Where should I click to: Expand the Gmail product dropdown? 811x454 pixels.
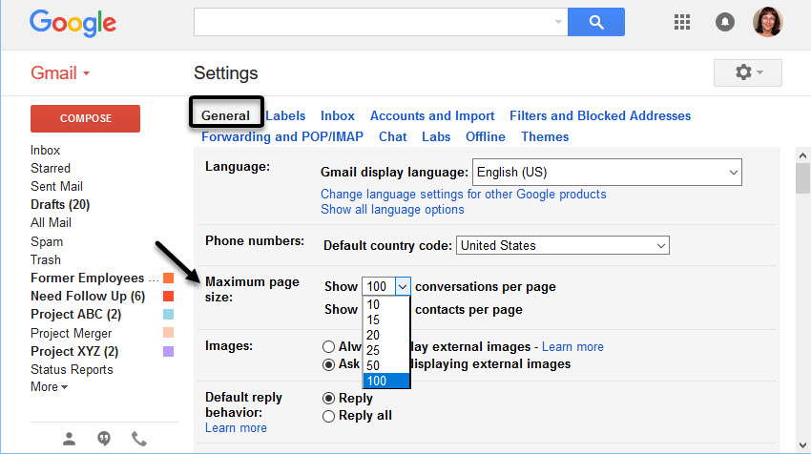pyautogui.click(x=60, y=72)
